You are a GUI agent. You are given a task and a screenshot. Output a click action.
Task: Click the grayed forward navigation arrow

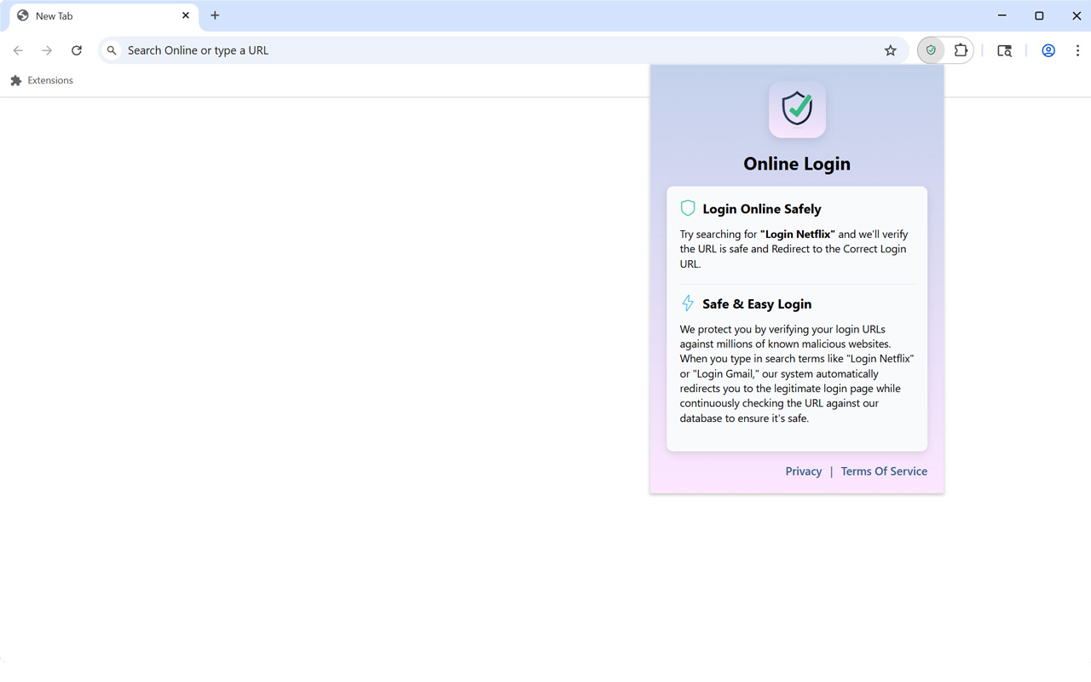47,50
